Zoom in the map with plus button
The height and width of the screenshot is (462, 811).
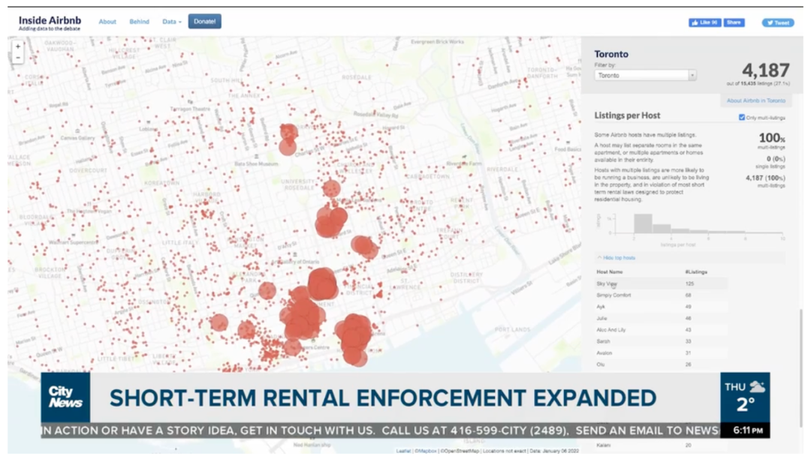17,46
